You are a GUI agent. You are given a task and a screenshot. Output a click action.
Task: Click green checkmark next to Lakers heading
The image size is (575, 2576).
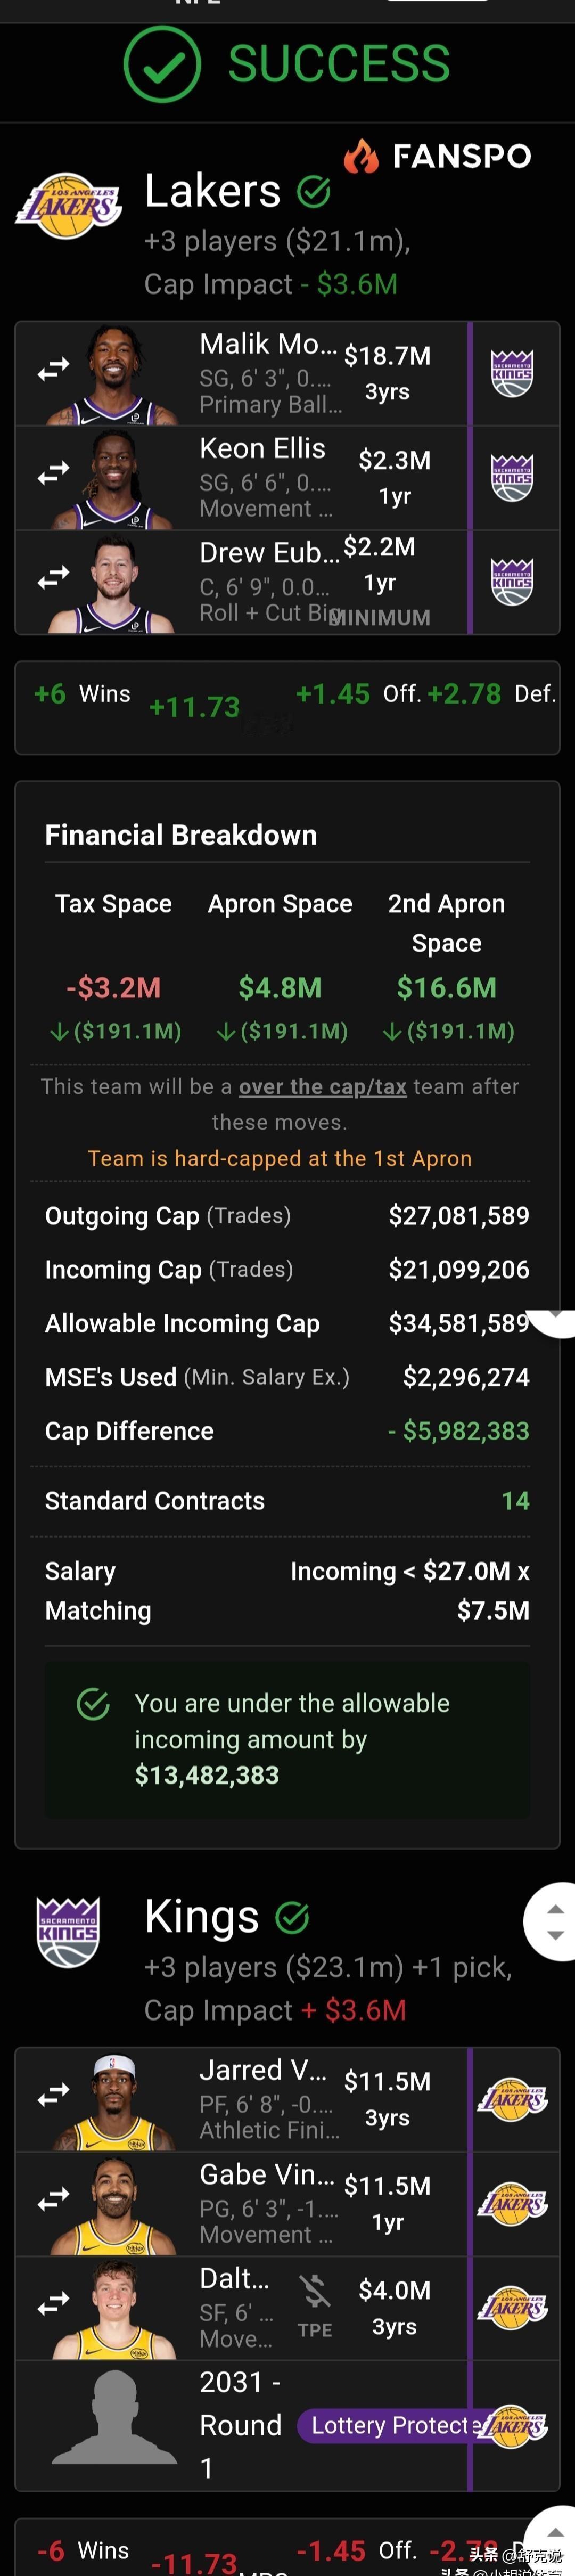[x=314, y=190]
